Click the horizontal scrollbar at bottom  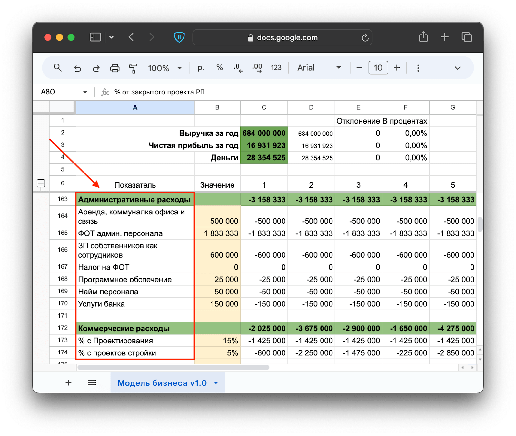[174, 368]
